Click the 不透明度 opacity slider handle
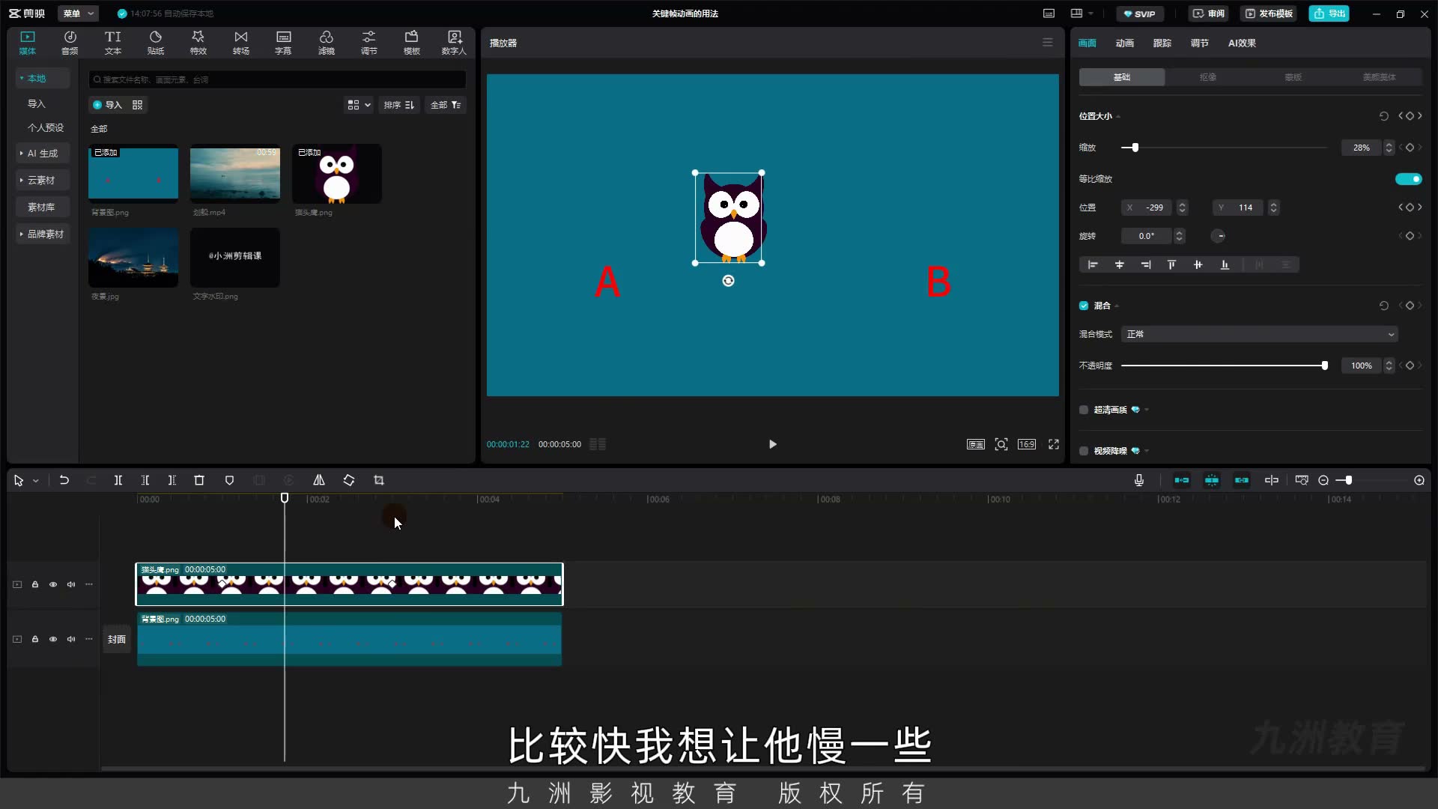This screenshot has width=1438, height=809. [x=1324, y=366]
